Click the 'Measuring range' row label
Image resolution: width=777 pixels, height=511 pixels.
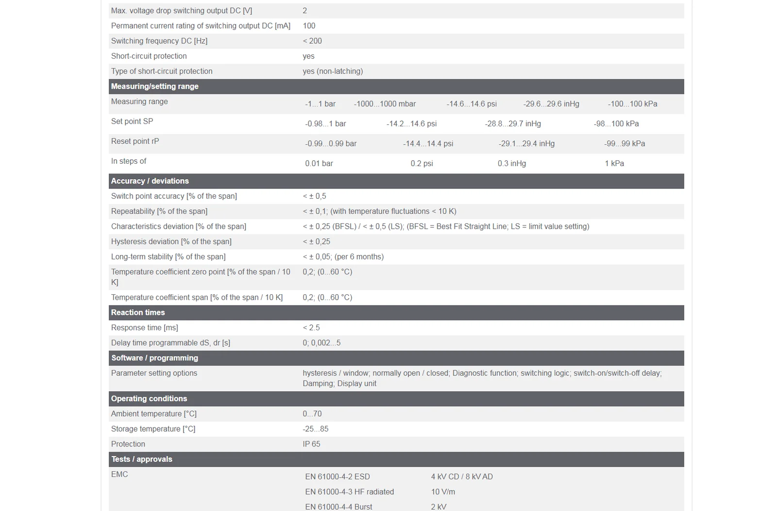139,102
